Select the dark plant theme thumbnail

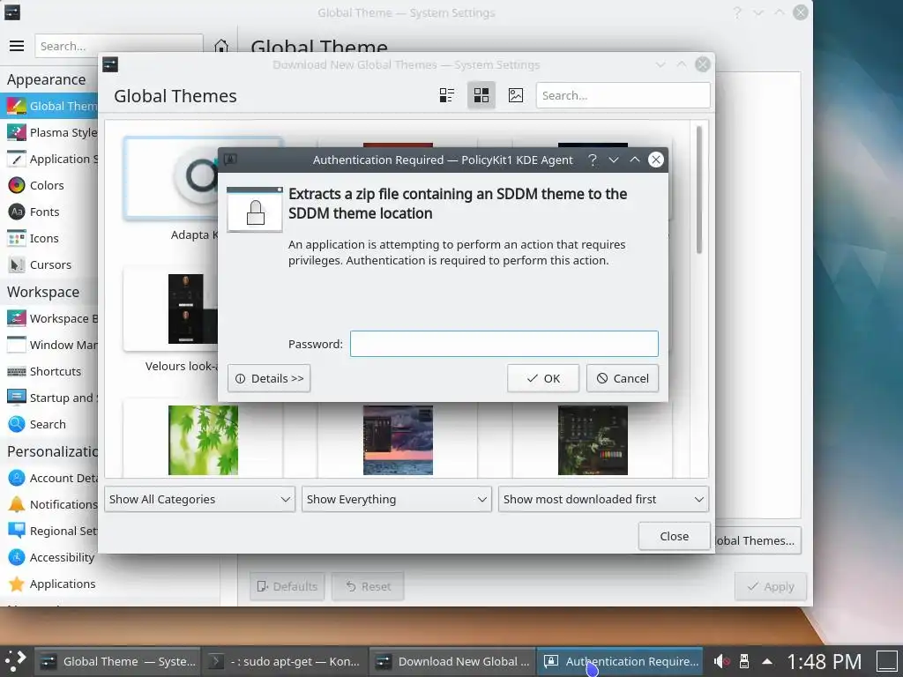(593, 441)
